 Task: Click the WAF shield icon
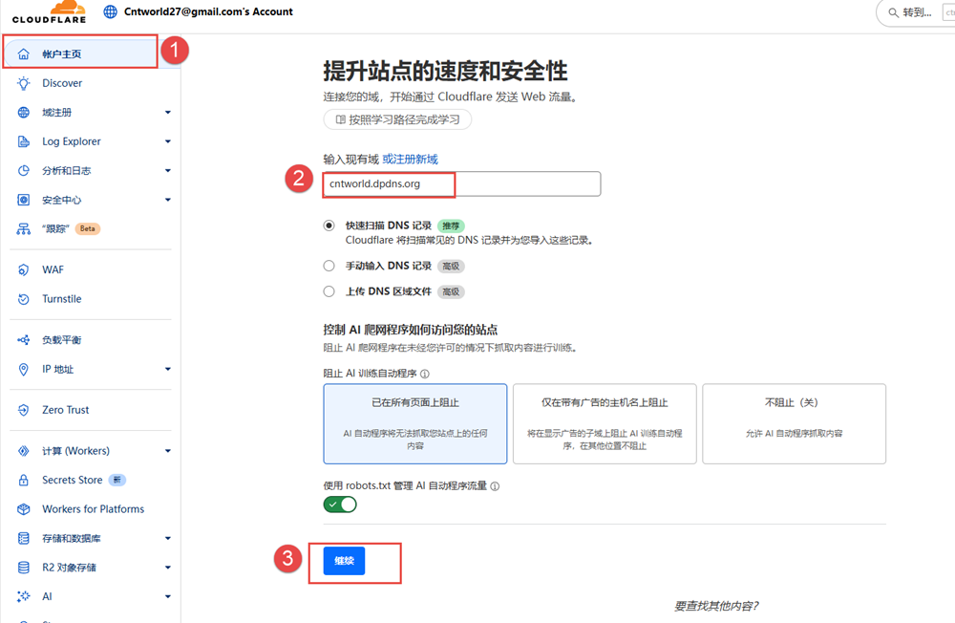tap(23, 269)
